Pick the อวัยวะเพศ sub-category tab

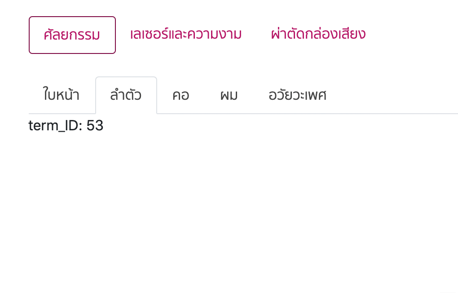pos(297,95)
